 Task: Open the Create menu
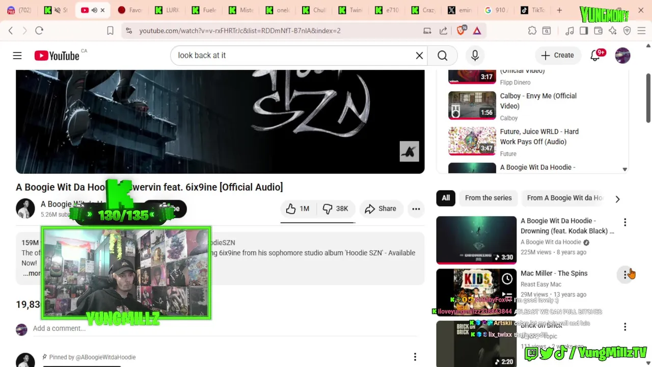[557, 56]
